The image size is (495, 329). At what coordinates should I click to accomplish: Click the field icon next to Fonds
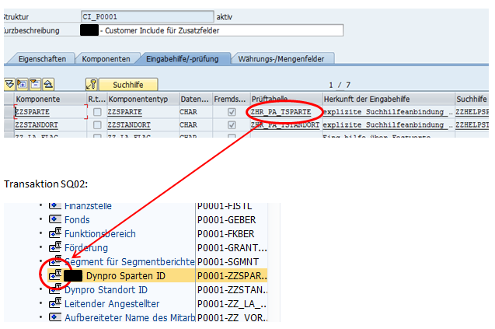click(x=54, y=220)
